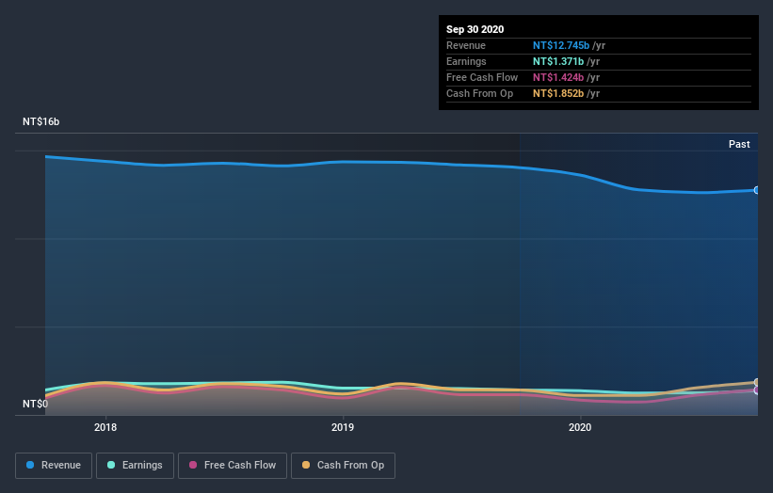The height and width of the screenshot is (493, 773).
Task: Click the Free Cash Flow label in the tooltip
Action: [482, 77]
